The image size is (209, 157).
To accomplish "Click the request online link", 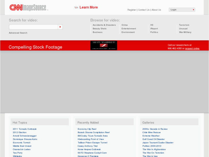I will 192,48.
